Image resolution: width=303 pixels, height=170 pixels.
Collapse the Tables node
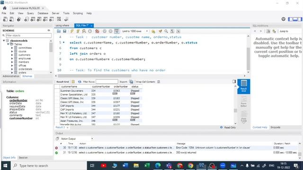pyautogui.click(x=8, y=44)
